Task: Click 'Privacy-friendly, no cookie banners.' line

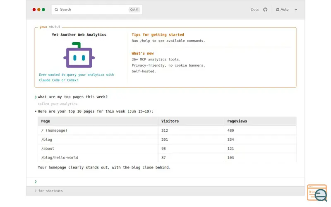Action: pyautogui.click(x=168, y=65)
